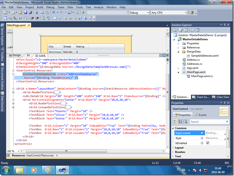Click categorized view icon in Properties
The image size is (234, 176).
(x=175, y=121)
